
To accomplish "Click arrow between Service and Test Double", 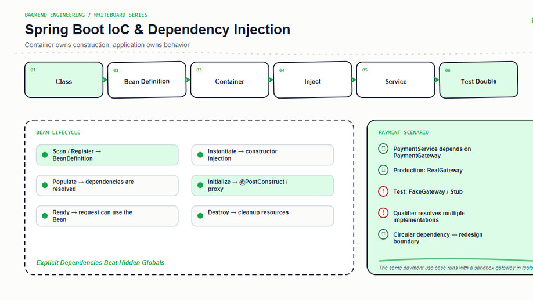I will click(x=437, y=80).
